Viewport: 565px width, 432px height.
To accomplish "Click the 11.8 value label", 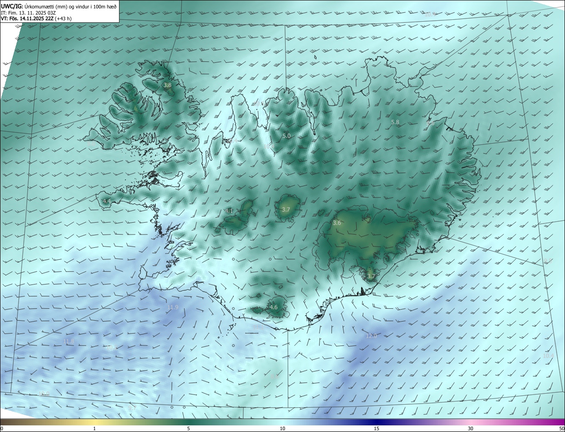I will point(68,341).
